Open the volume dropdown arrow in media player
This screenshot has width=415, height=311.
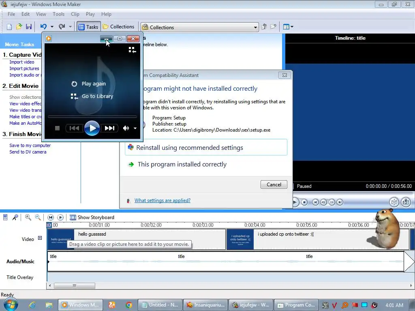[135, 128]
